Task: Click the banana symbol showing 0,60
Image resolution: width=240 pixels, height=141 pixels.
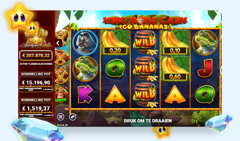Action: (x=175, y=69)
